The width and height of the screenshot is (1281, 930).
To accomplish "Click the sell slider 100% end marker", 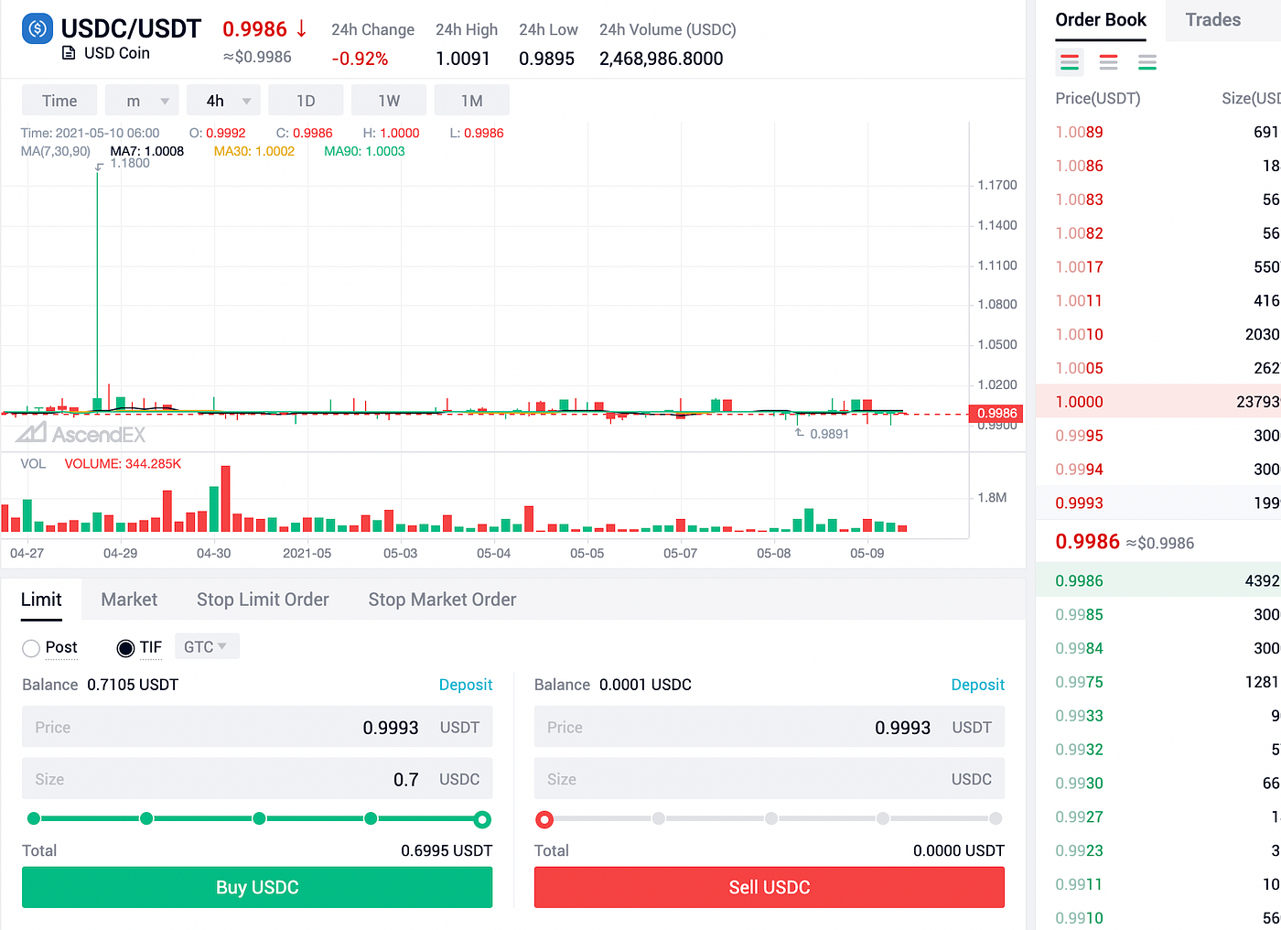I will pyautogui.click(x=996, y=818).
